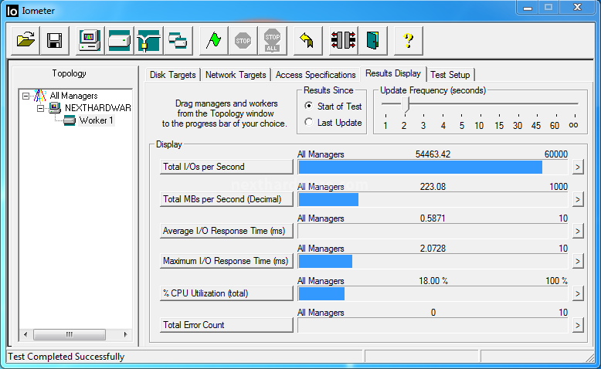
Task: Collapse NEXTHARDWAR manager branch
Action: (x=40, y=108)
